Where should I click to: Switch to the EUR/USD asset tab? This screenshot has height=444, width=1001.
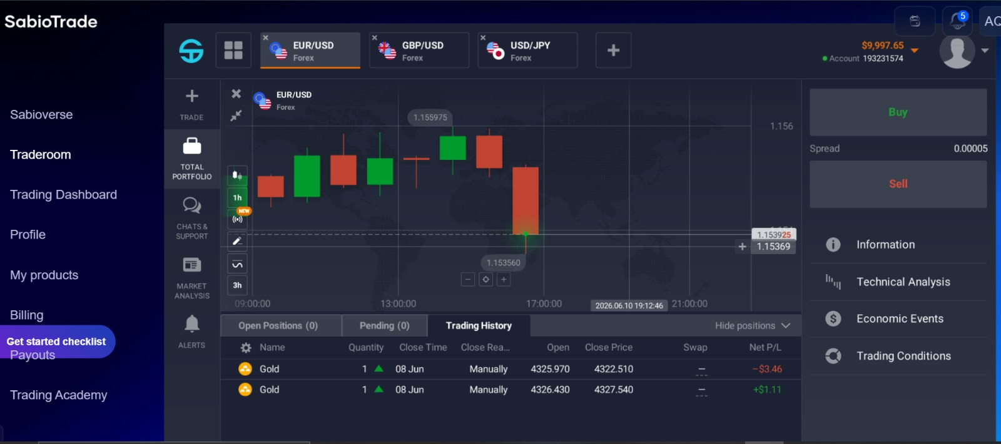(310, 51)
